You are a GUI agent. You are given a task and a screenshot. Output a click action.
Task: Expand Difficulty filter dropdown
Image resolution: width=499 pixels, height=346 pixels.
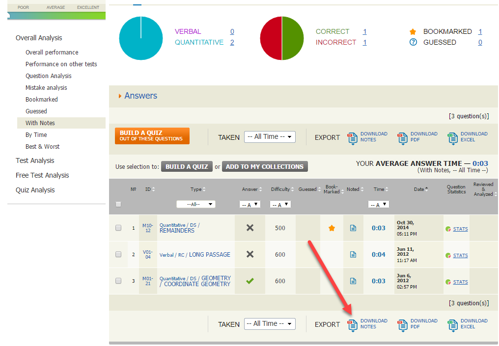(x=280, y=205)
